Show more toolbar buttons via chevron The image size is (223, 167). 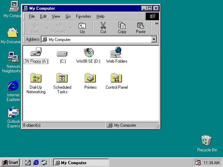click(156, 24)
